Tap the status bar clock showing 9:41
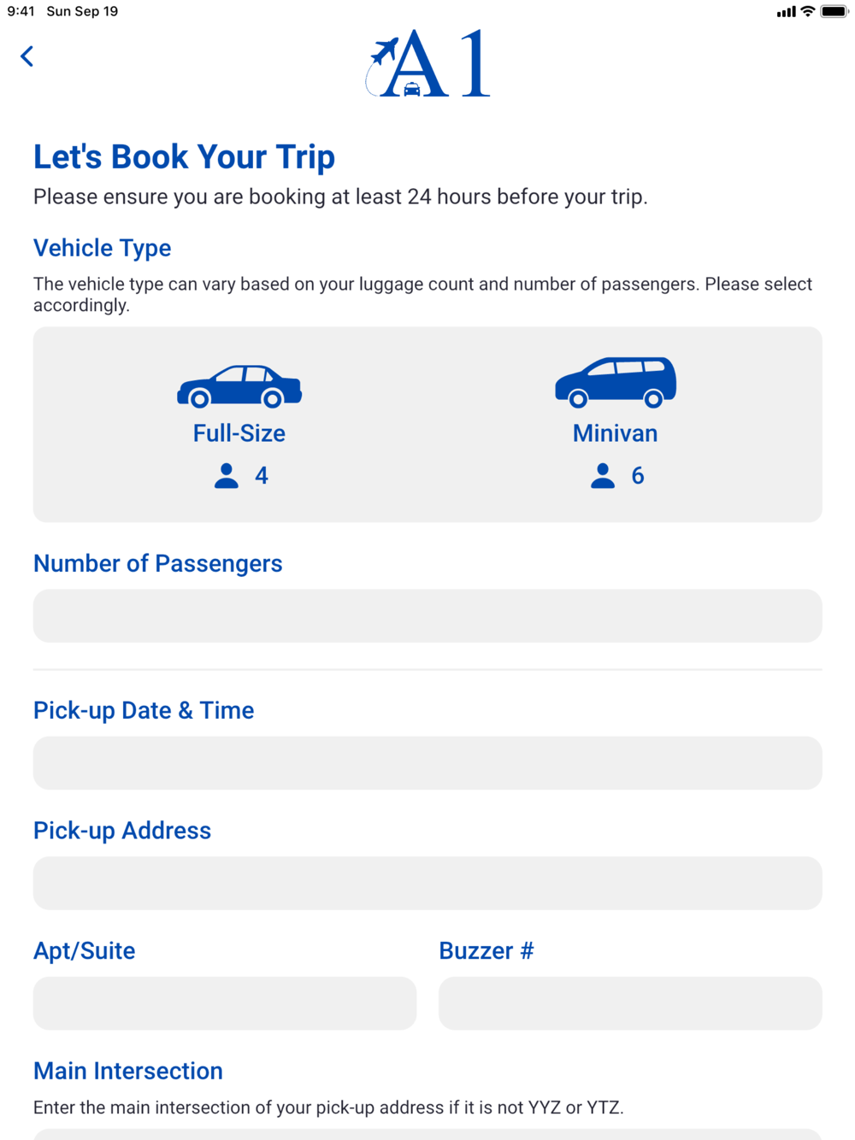The image size is (855, 1140). (x=21, y=12)
